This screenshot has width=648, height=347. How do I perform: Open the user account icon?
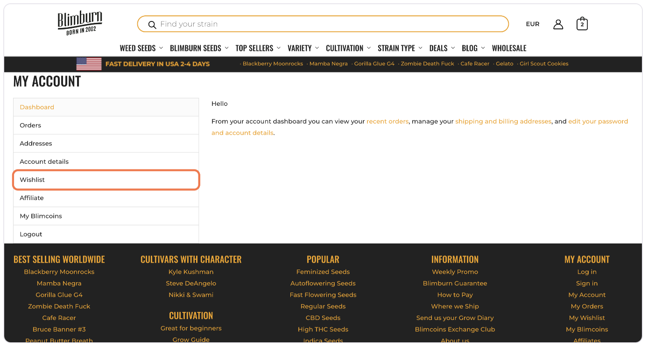(558, 24)
